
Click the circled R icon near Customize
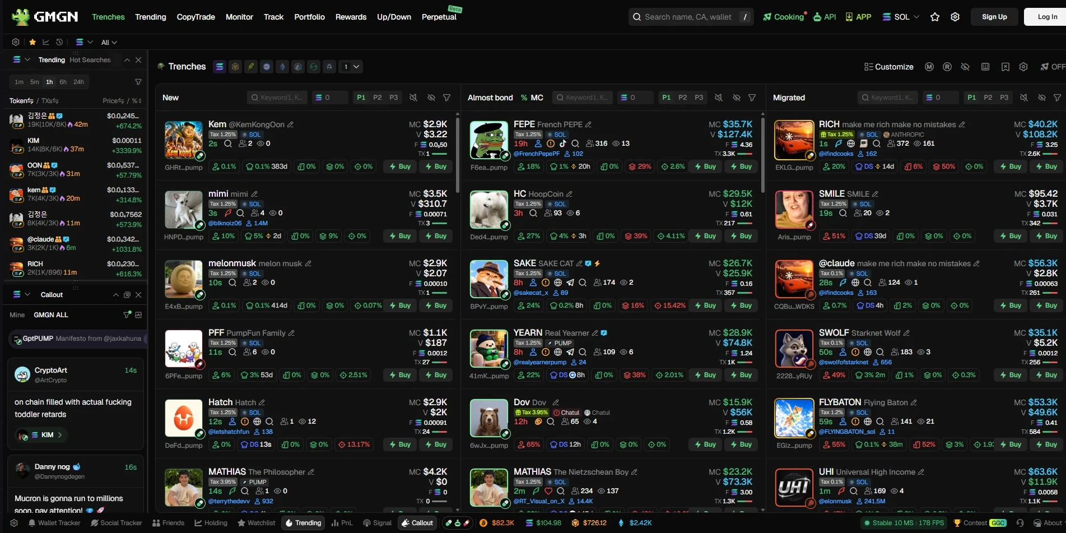click(x=947, y=67)
